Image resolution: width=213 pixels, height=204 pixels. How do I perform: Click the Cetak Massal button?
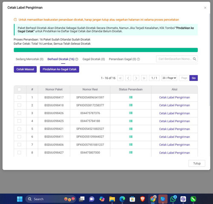click(x=25, y=69)
